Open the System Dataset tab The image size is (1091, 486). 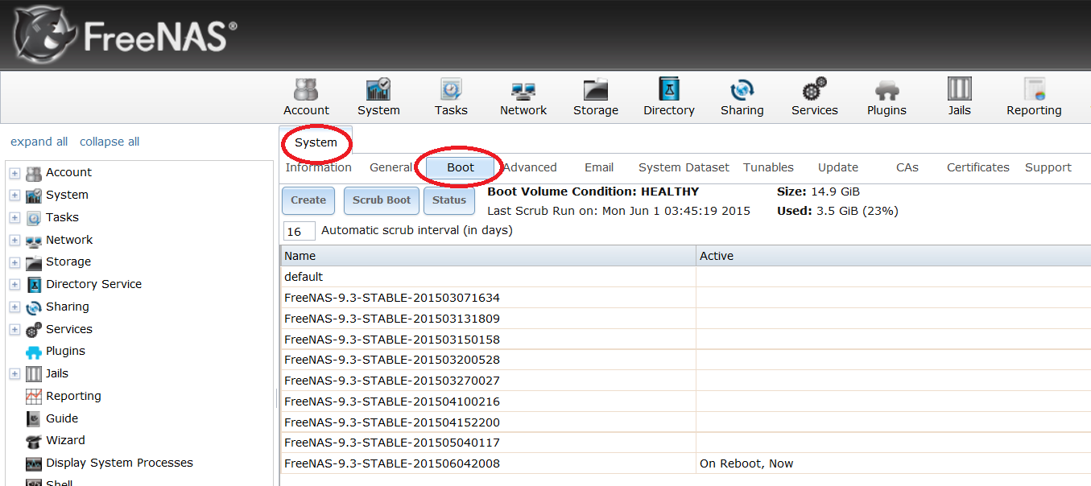(684, 167)
